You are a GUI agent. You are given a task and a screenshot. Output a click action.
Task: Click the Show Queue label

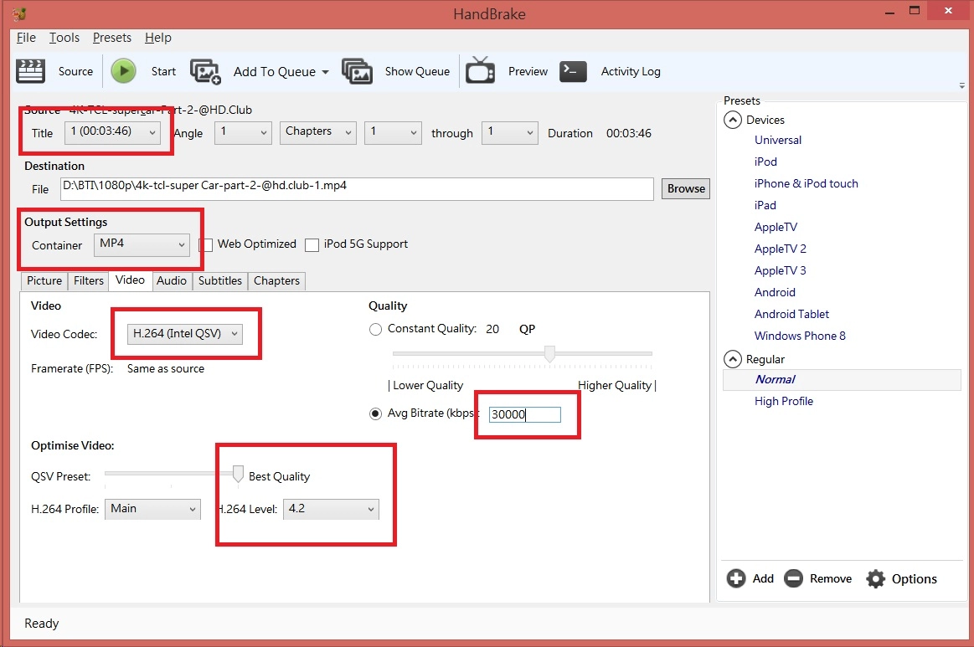417,71
